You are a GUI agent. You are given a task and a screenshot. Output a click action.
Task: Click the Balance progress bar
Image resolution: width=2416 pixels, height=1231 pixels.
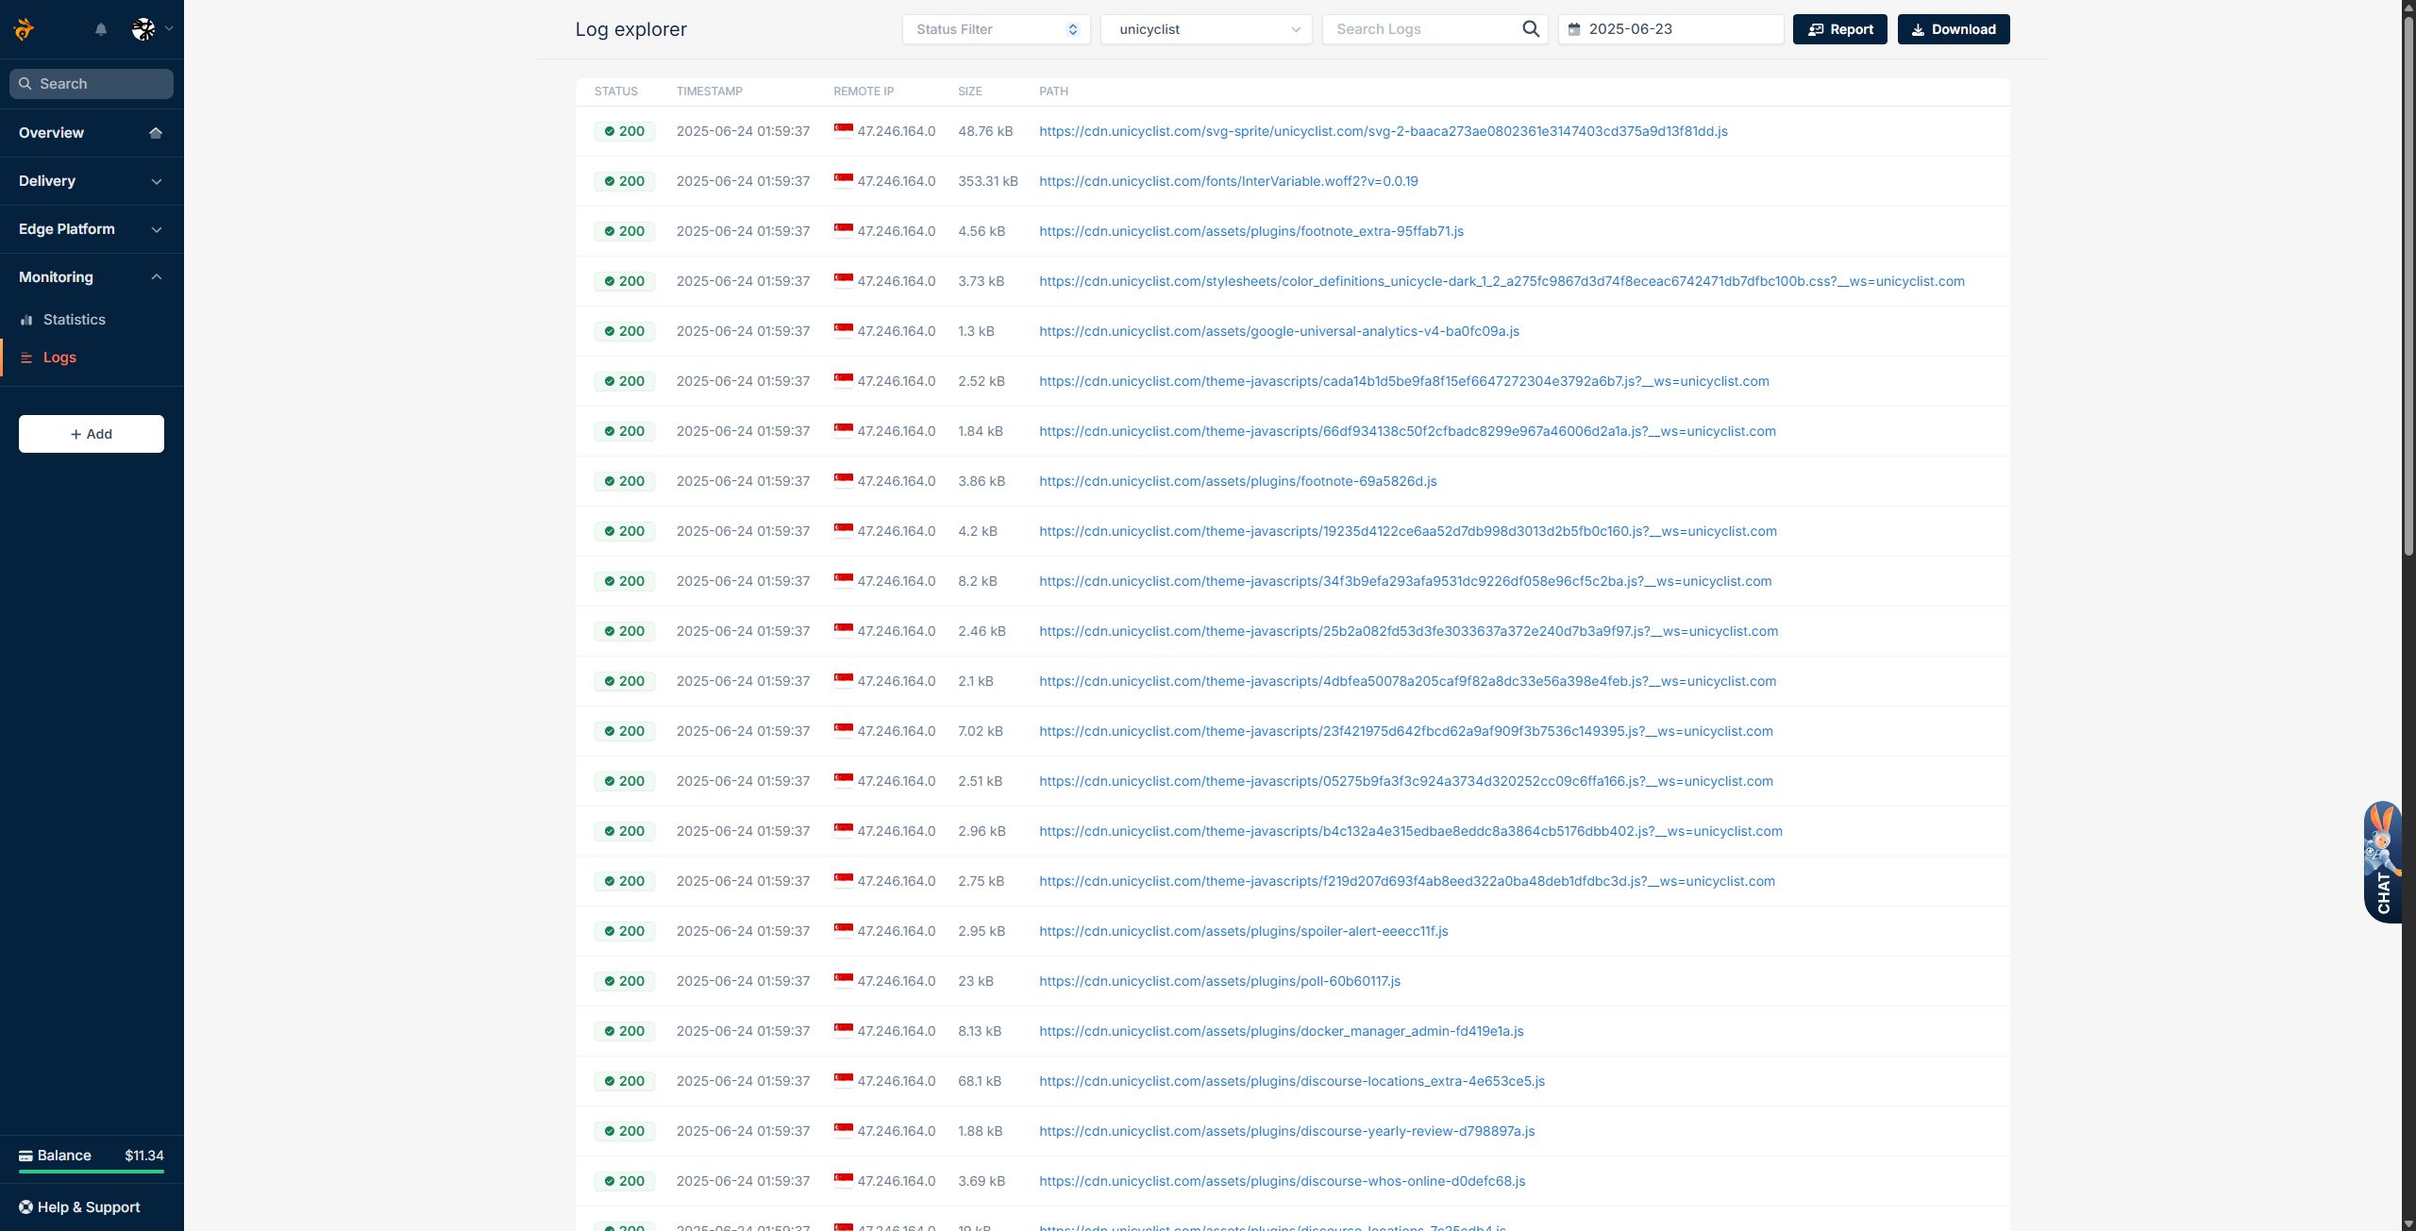pyautogui.click(x=91, y=1172)
